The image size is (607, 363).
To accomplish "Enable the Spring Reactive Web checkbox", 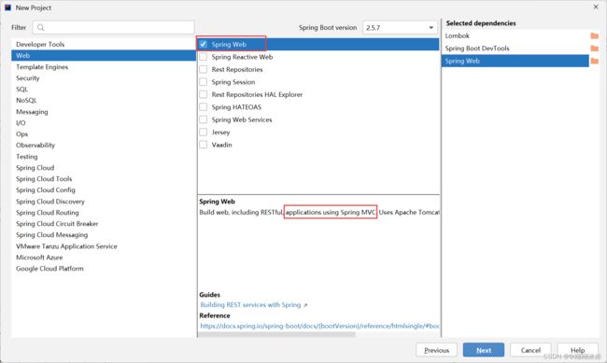I will [x=204, y=57].
